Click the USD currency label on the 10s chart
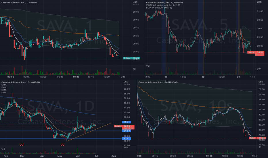Screen dimensions: 268x158 tap(261, 82)
